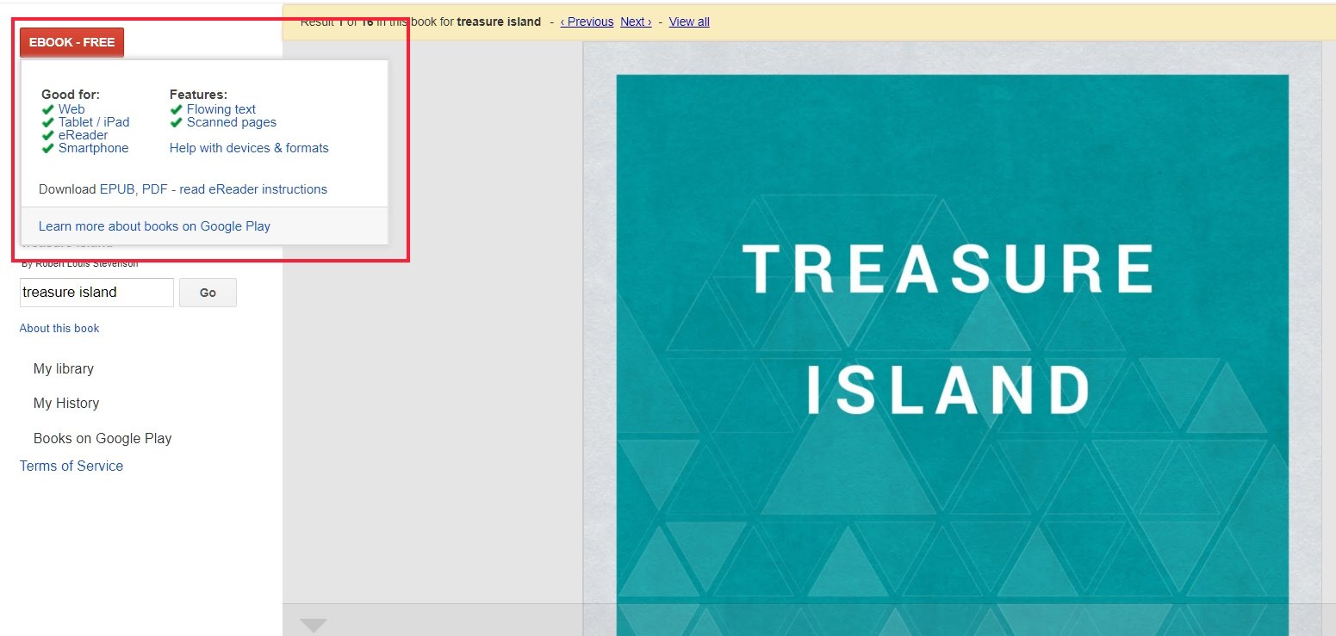
Task: Click the green checkmark beside Smartphone
Action: click(x=48, y=148)
